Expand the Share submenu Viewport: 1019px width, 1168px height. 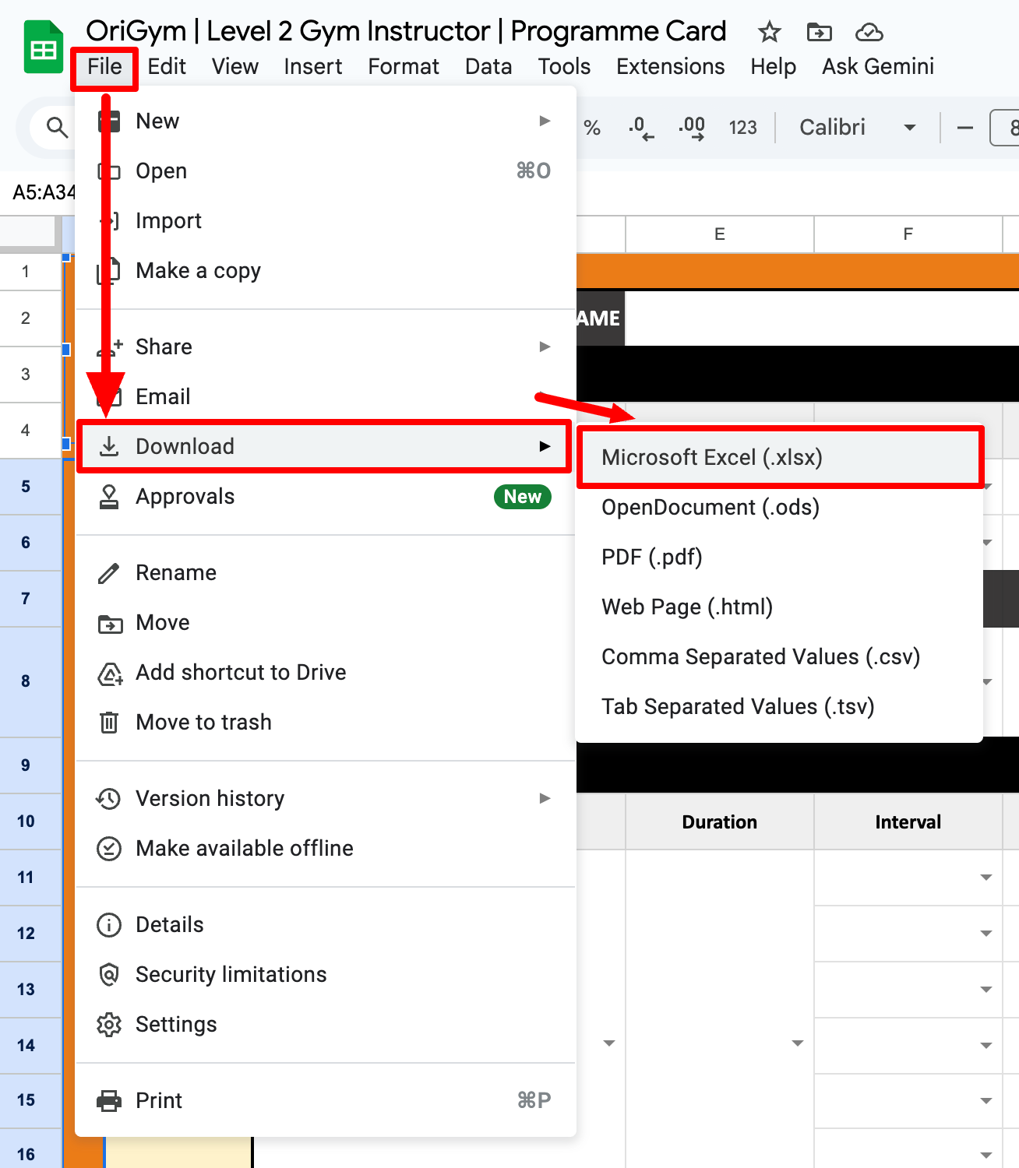point(326,347)
